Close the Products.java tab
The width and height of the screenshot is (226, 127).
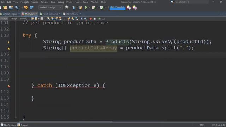click(x=80, y=14)
